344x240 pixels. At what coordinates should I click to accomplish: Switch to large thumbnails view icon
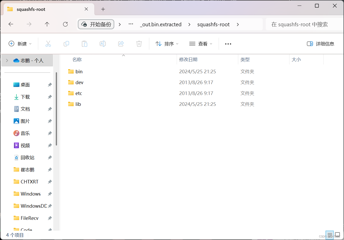337,235
